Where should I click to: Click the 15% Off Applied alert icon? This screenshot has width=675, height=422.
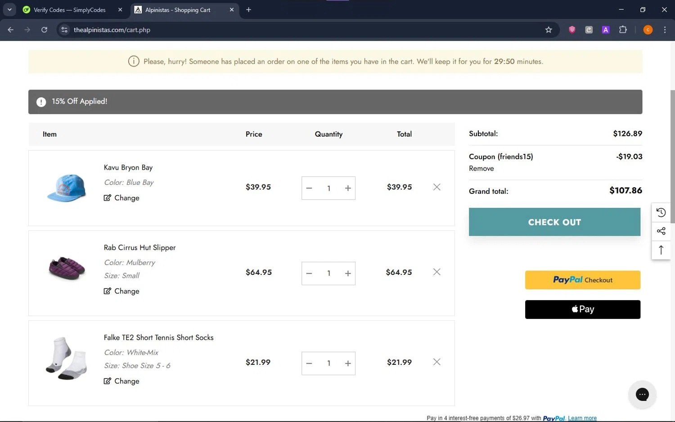point(41,102)
